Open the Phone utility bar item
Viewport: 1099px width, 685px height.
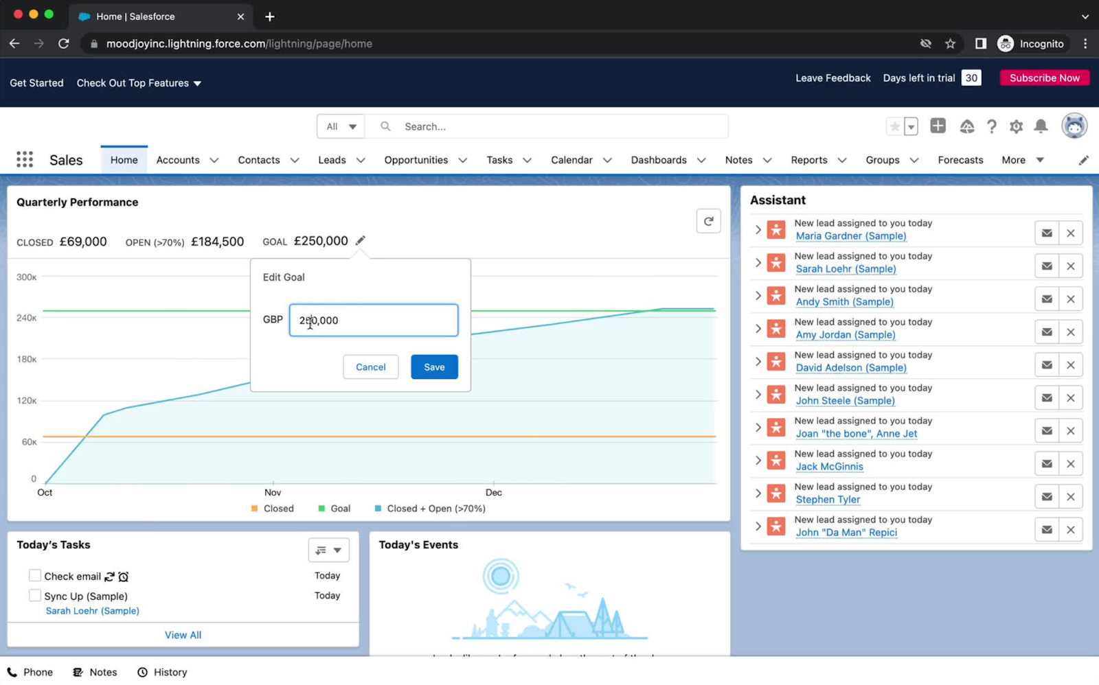tap(30, 672)
